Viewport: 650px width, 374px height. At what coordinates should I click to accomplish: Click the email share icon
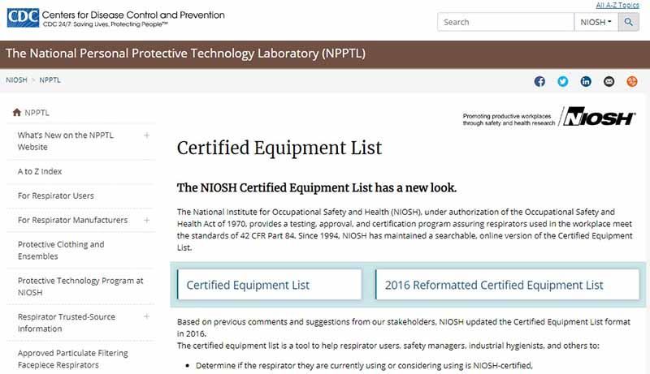pos(609,81)
